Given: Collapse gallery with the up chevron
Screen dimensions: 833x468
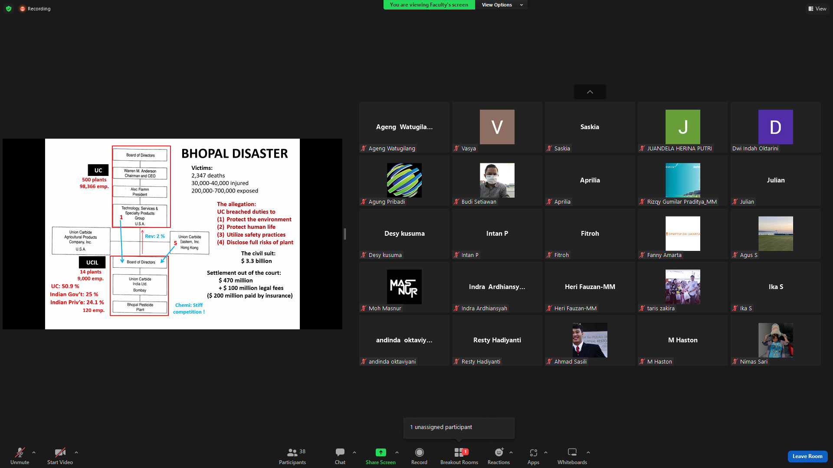Looking at the screenshot, I should point(590,92).
